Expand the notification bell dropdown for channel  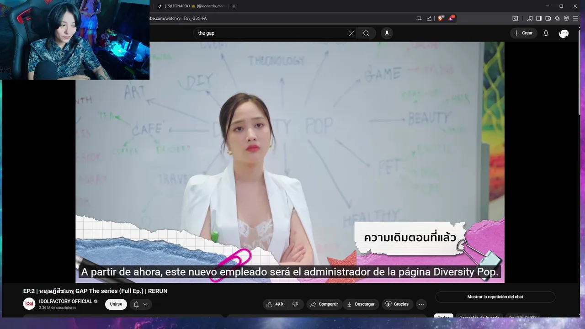coord(141,304)
